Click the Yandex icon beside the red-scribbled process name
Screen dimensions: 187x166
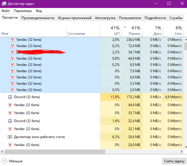(x=12, y=52)
